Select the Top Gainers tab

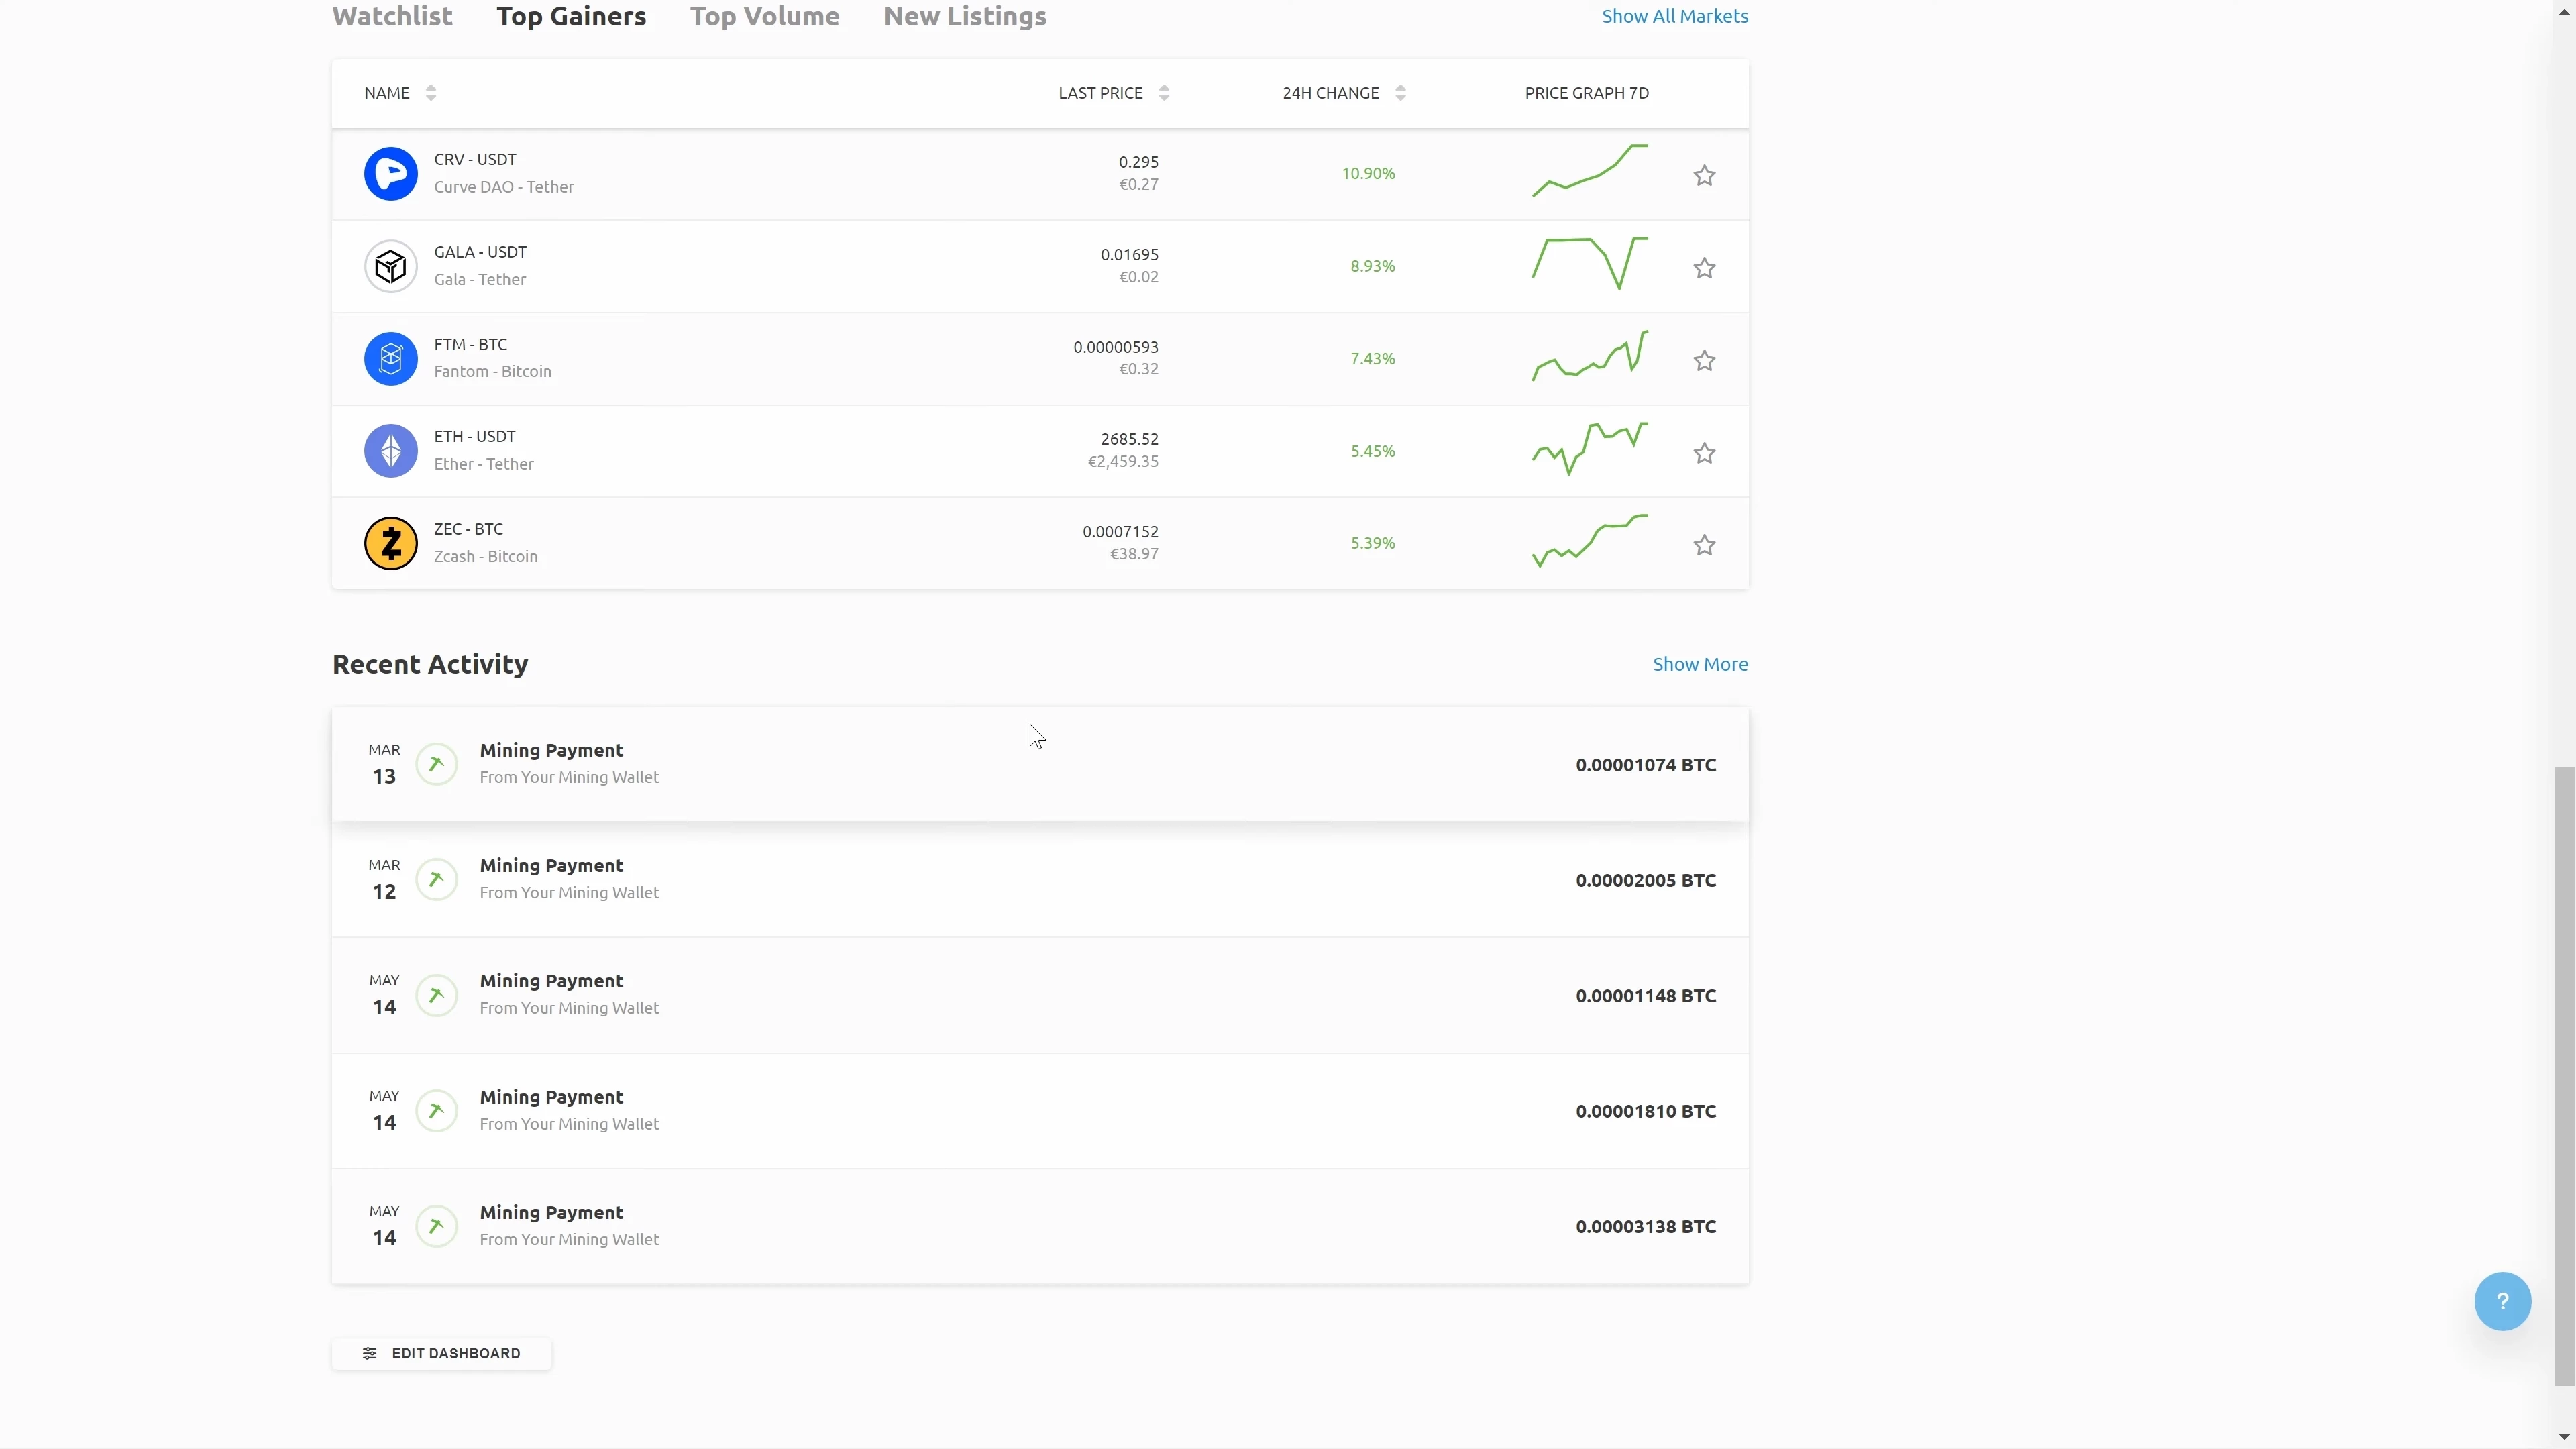[x=571, y=16]
